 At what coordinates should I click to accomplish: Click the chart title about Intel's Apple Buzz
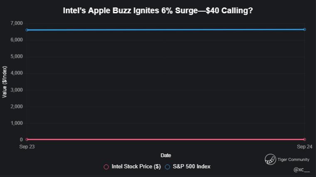pyautogui.click(x=158, y=11)
